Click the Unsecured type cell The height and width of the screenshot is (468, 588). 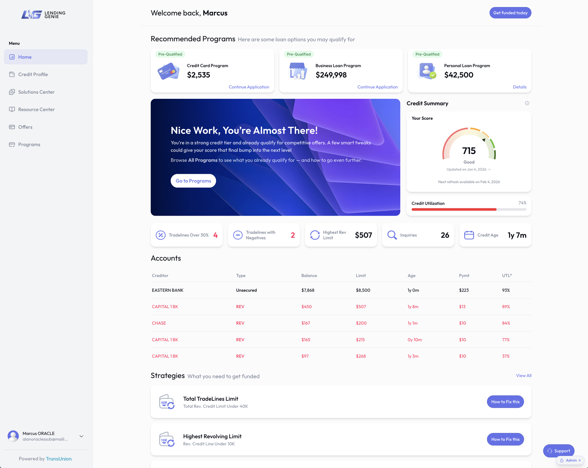point(246,290)
